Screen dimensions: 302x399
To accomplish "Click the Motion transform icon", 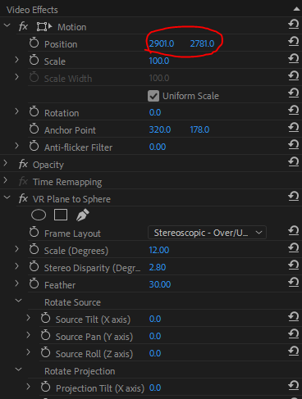I will [x=44, y=27].
